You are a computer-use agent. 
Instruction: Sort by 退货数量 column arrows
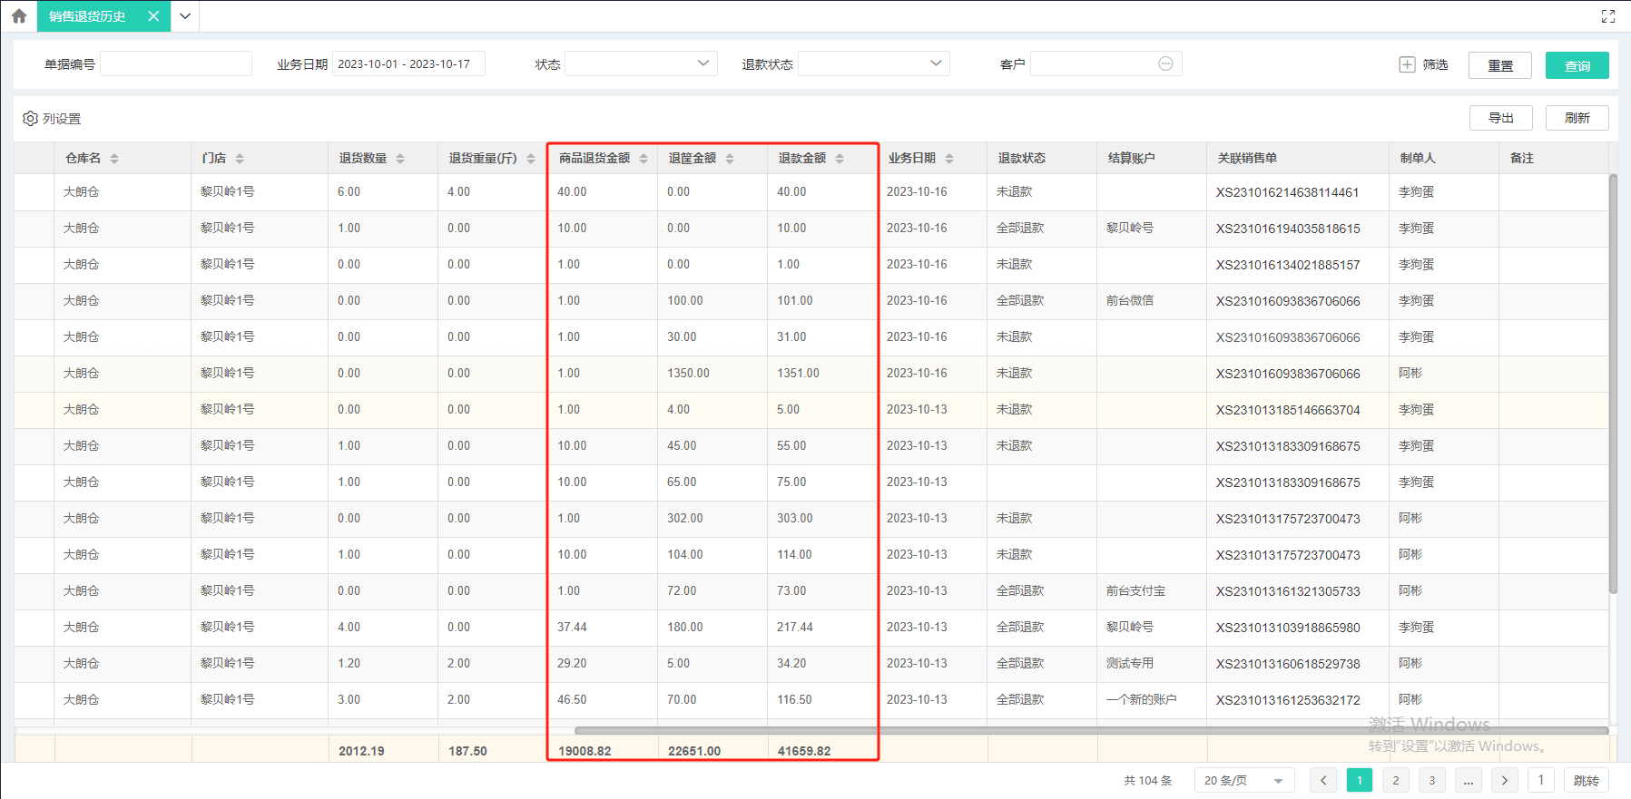tap(400, 158)
